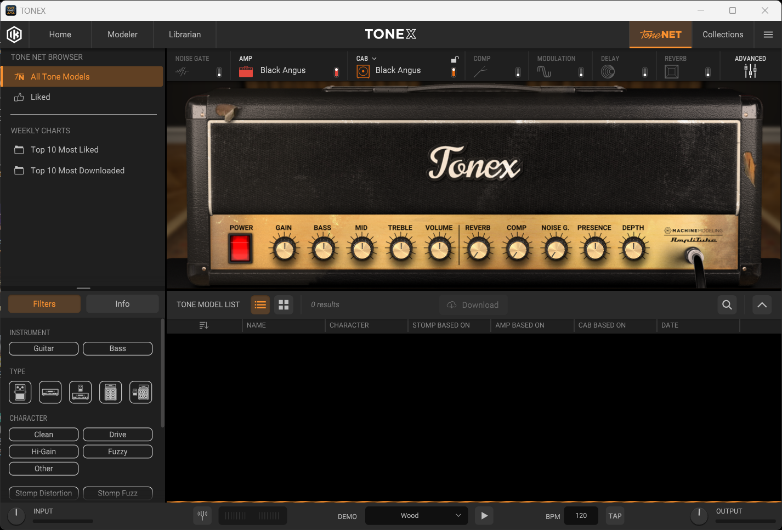This screenshot has height=530, width=782.
Task: Click the sort order icon in table header
Action: point(204,325)
